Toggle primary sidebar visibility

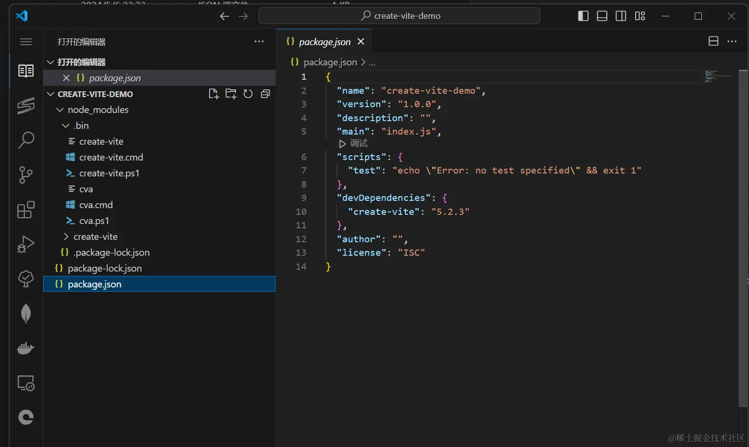point(583,16)
